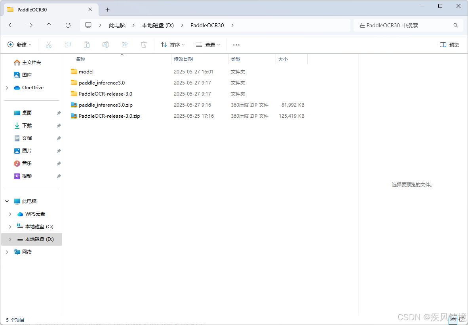Expand 本地磁盘 (C:) in the sidebar

tap(10, 227)
